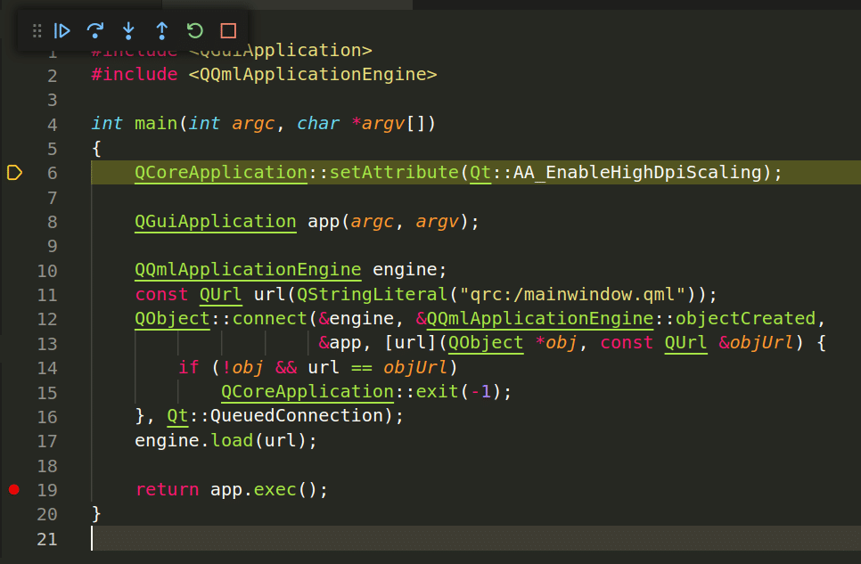Image resolution: width=861 pixels, height=564 pixels.
Task: Stop debugging with the red square
Action: pos(228,31)
